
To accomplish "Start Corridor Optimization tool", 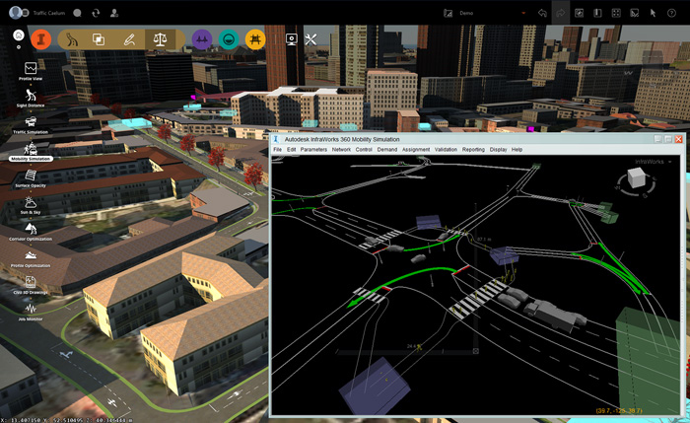I will [x=32, y=231].
